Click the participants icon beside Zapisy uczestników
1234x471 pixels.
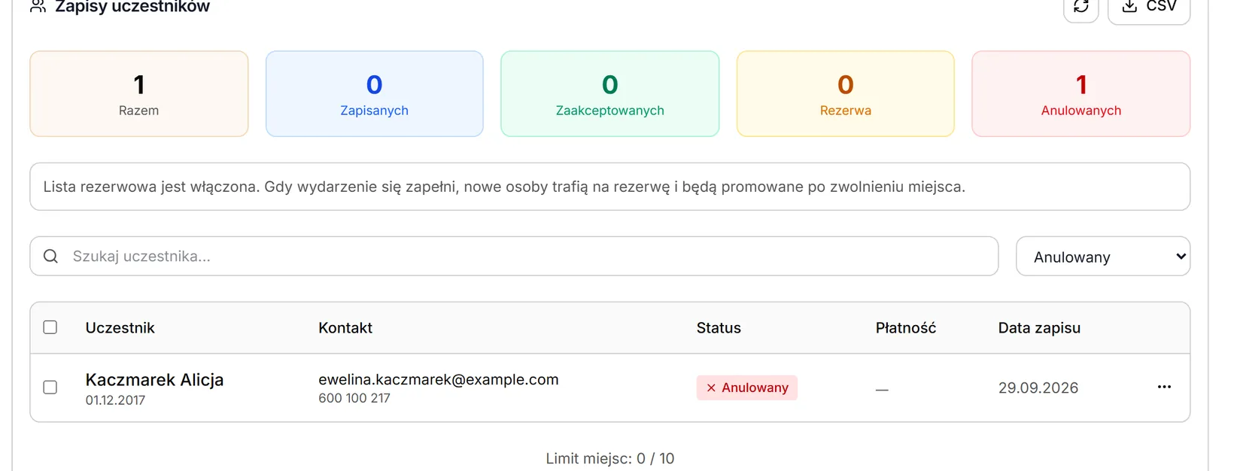click(38, 7)
